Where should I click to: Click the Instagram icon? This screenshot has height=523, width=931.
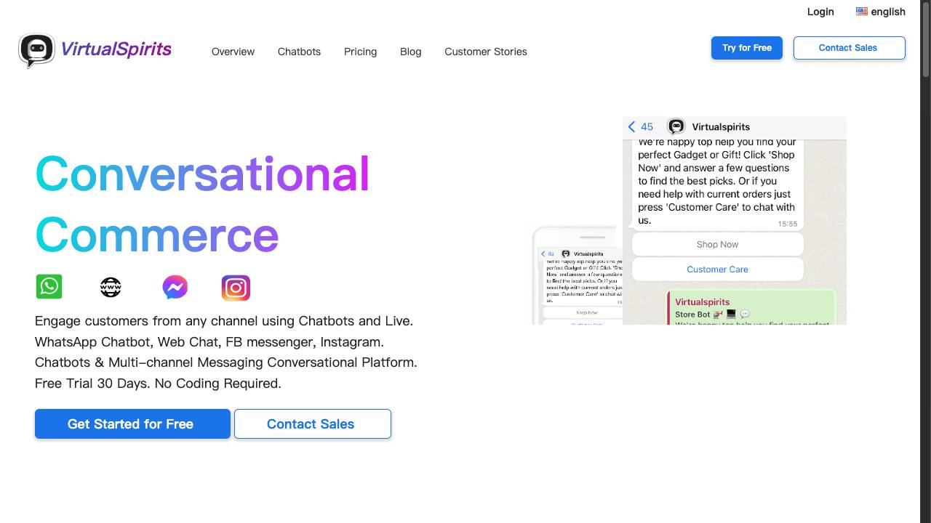coord(236,288)
